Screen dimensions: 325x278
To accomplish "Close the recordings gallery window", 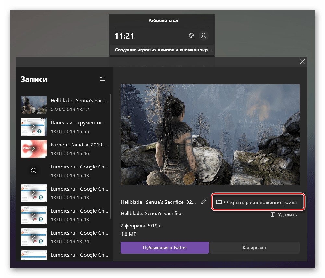I will coord(302,62).
